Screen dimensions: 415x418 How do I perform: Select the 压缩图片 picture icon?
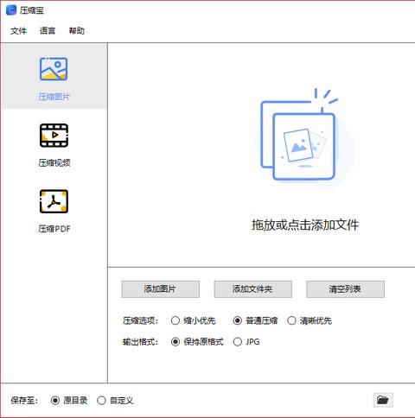pyautogui.click(x=54, y=69)
